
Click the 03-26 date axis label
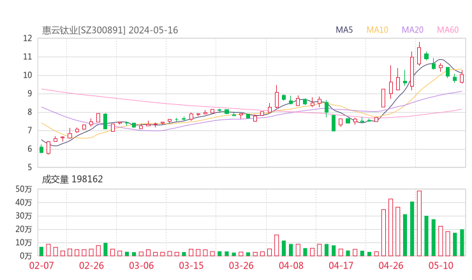pyautogui.click(x=241, y=265)
